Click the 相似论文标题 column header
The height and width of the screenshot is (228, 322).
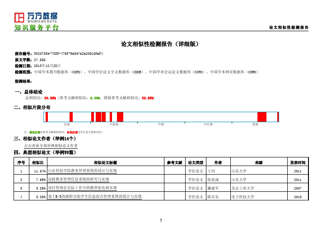(x=105, y=162)
